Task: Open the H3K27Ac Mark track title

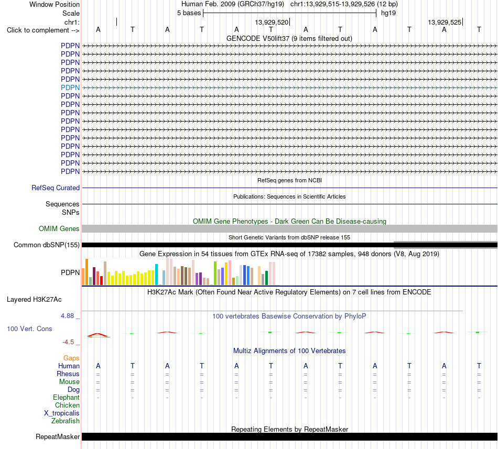Action: (x=289, y=292)
